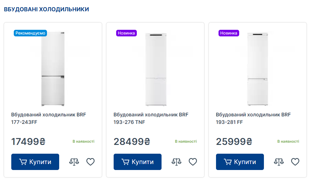The width and height of the screenshot is (314, 186).
Task: Open the BRF 193-281 FF product title
Action: point(253,118)
